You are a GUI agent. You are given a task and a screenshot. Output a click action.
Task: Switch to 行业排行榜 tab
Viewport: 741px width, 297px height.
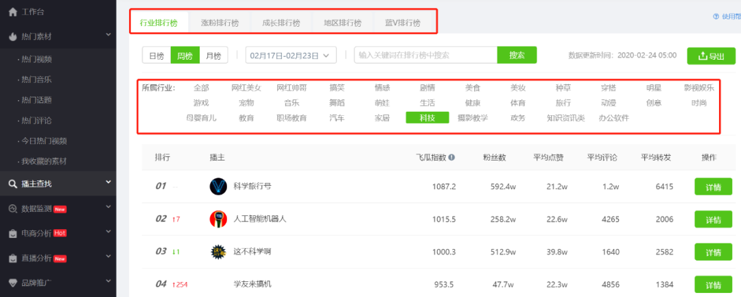(x=158, y=23)
